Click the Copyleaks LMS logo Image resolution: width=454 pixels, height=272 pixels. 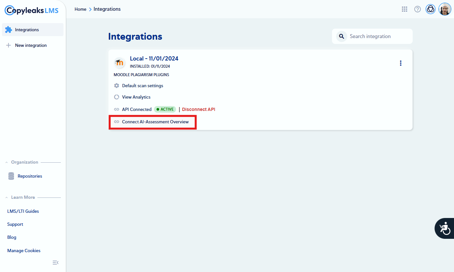(x=32, y=10)
